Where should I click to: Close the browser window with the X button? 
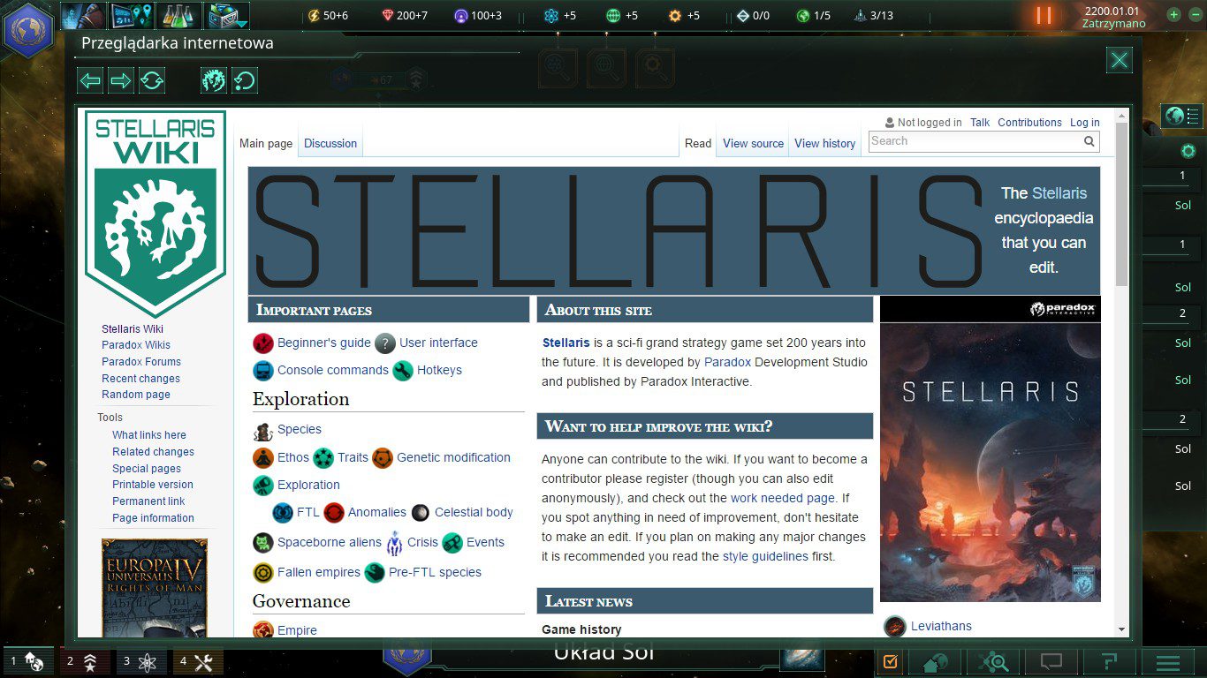1120,60
